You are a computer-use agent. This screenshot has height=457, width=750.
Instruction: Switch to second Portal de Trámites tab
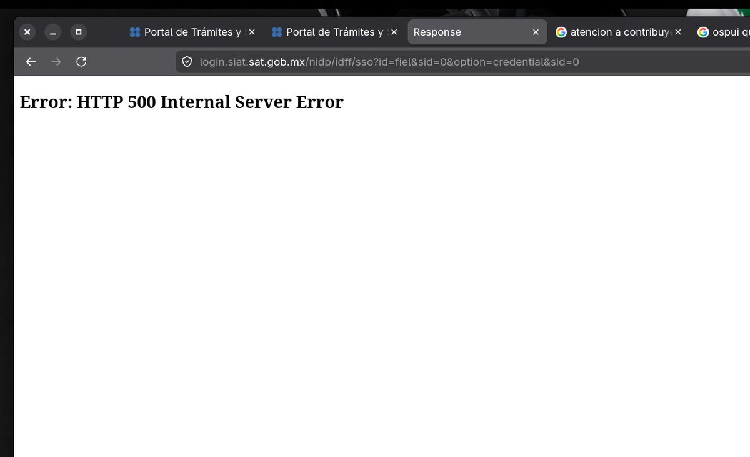[333, 32]
